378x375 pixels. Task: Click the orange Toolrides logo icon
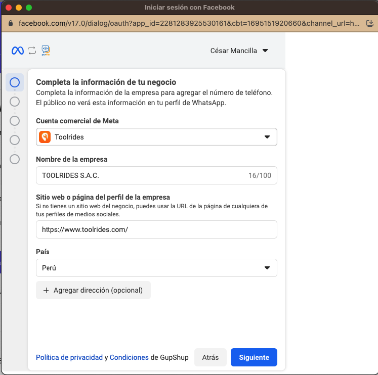(45, 137)
